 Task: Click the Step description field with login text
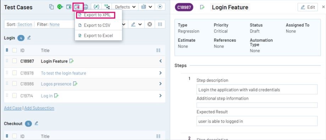(257, 89)
